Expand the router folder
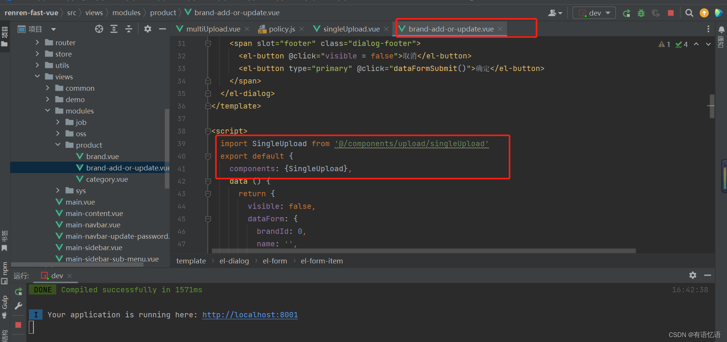This screenshot has width=727, height=342. coord(37,42)
